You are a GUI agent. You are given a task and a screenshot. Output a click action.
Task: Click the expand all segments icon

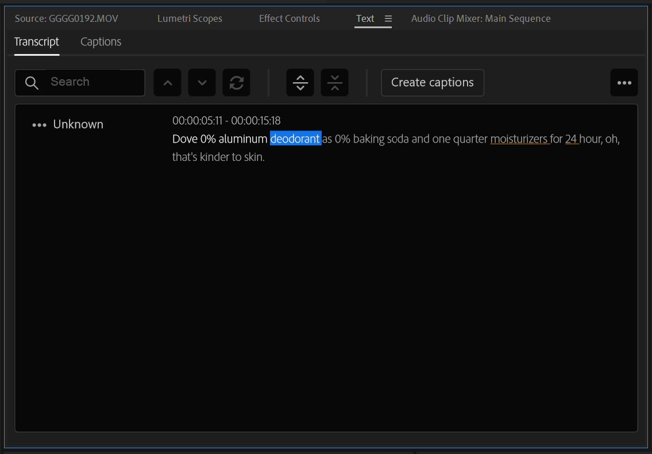pyautogui.click(x=300, y=82)
